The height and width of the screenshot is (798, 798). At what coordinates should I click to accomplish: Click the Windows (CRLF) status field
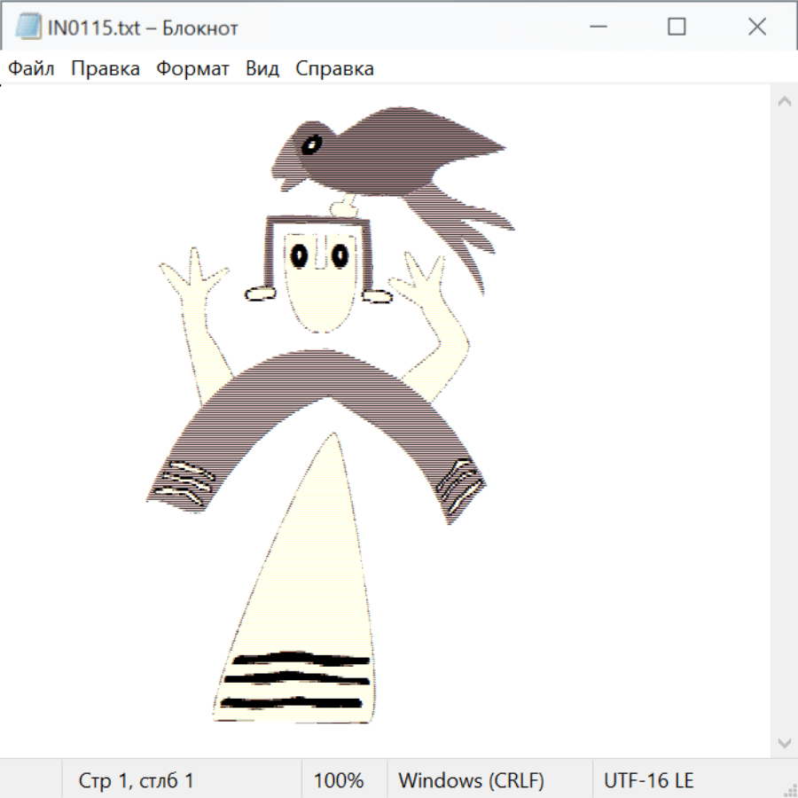click(471, 780)
